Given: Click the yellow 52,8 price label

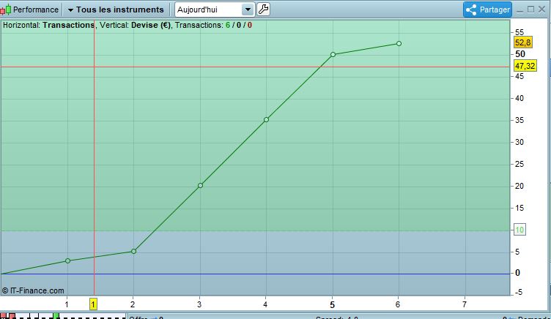Looking at the screenshot, I should click(x=523, y=42).
